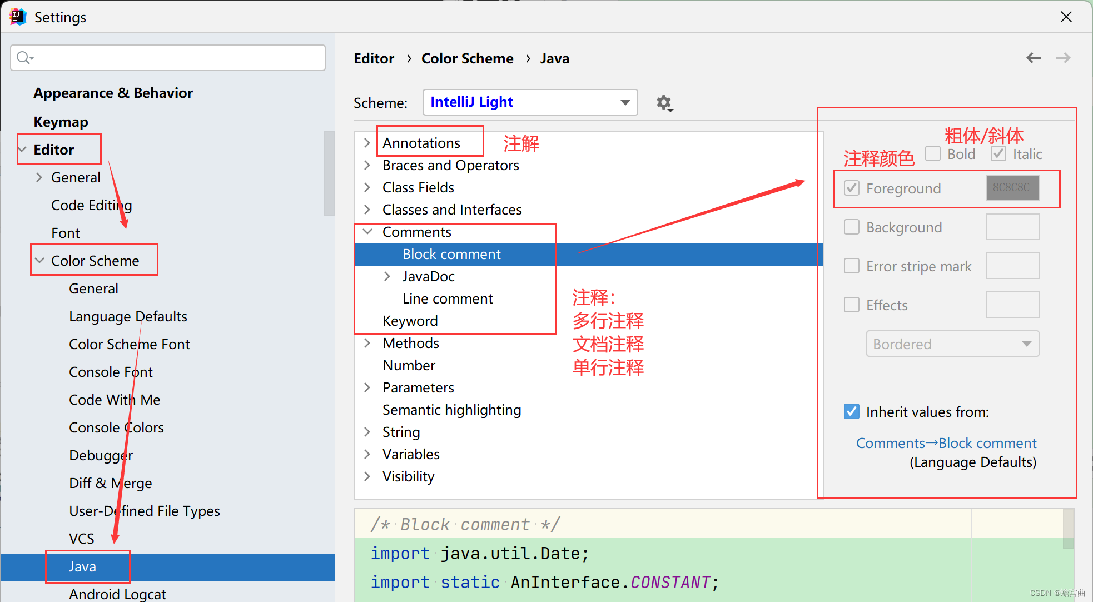The width and height of the screenshot is (1093, 602).
Task: Select Semantic highlighting item
Action: coord(452,410)
